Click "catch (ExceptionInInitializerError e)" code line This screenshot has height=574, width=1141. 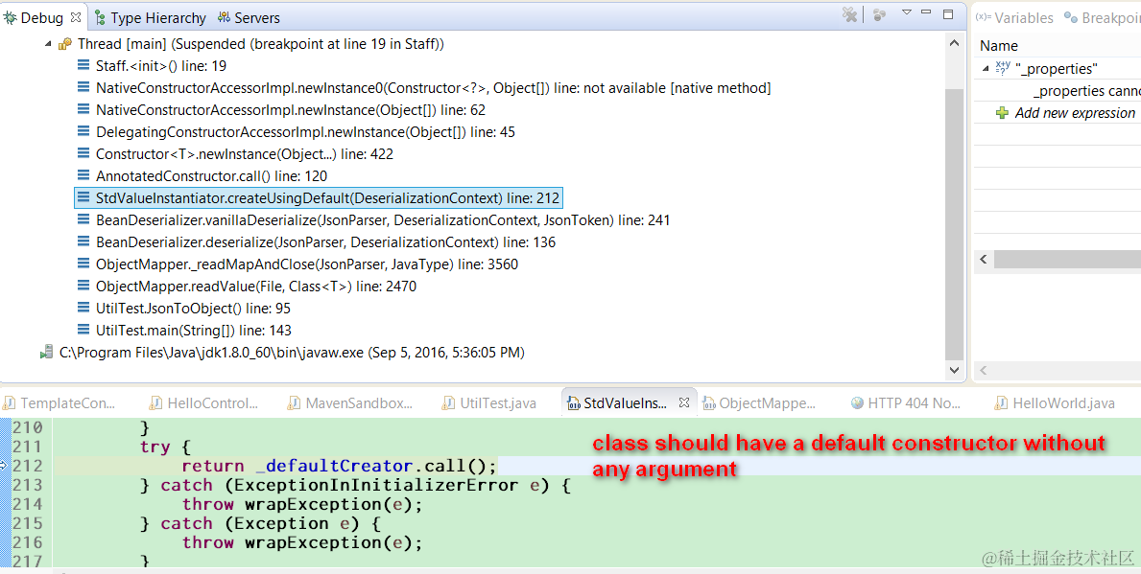pos(366,485)
